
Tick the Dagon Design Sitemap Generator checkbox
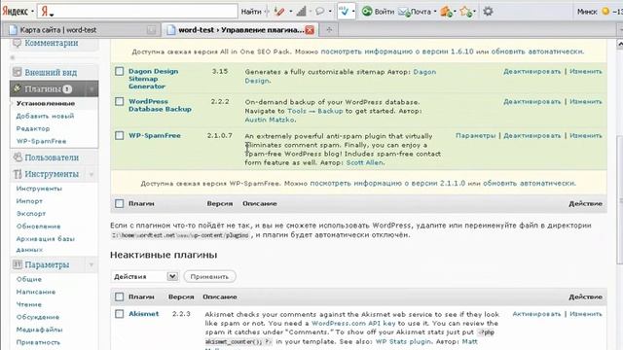tap(119, 71)
